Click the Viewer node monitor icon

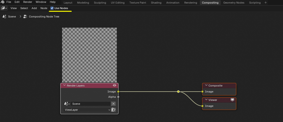233,100
